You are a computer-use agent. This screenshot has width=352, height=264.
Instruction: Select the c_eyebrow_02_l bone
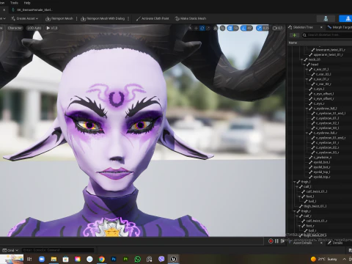click(327, 123)
